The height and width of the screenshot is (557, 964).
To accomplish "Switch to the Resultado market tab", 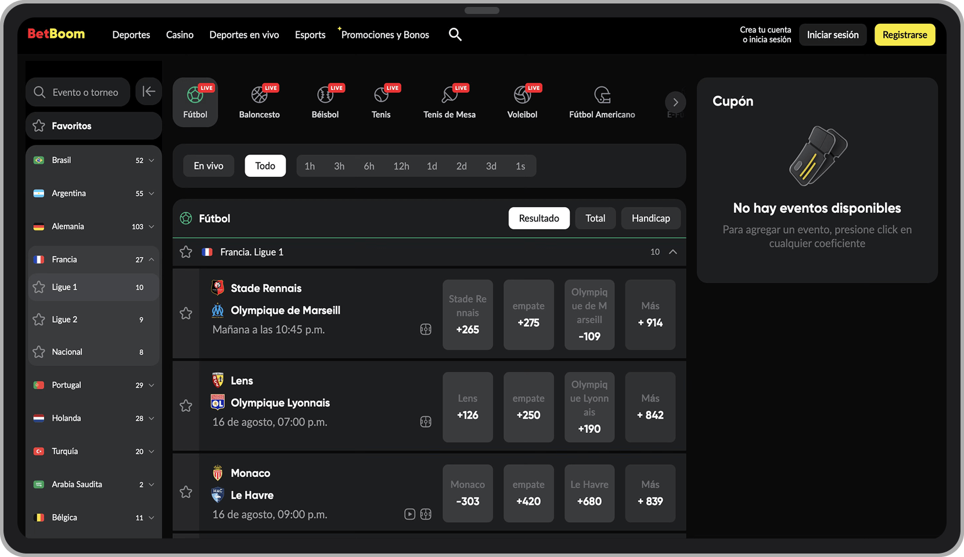I will [539, 218].
